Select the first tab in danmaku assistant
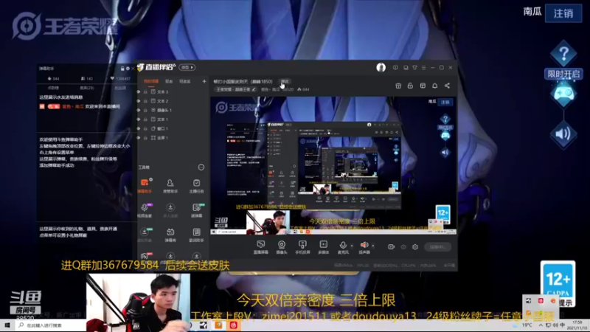590x332 pixels. tap(53, 88)
